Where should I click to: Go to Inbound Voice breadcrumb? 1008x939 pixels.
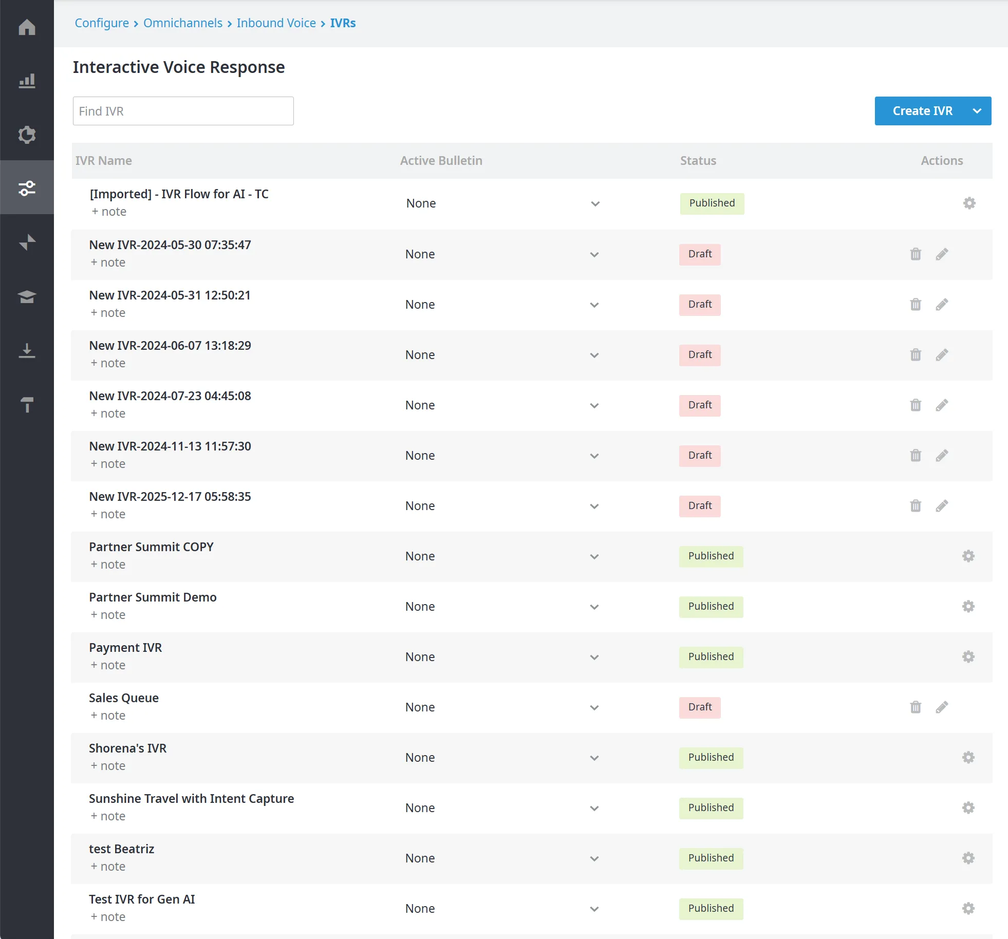[x=276, y=23]
